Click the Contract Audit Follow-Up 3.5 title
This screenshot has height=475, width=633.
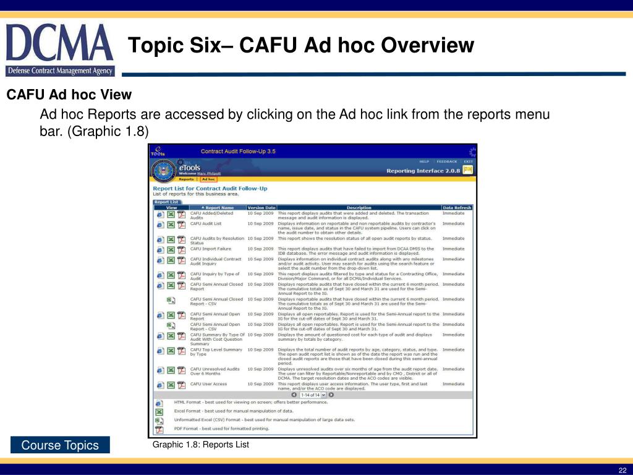point(238,152)
